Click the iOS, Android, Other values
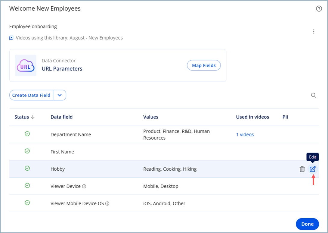 [x=164, y=203]
